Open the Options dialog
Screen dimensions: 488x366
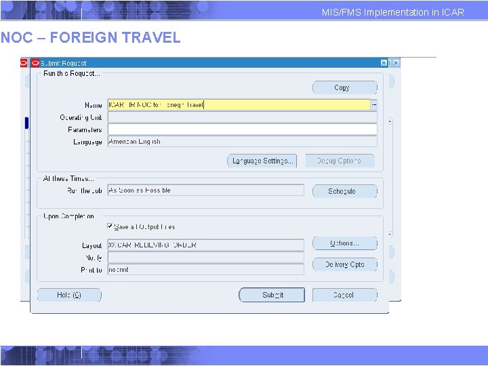345,243
